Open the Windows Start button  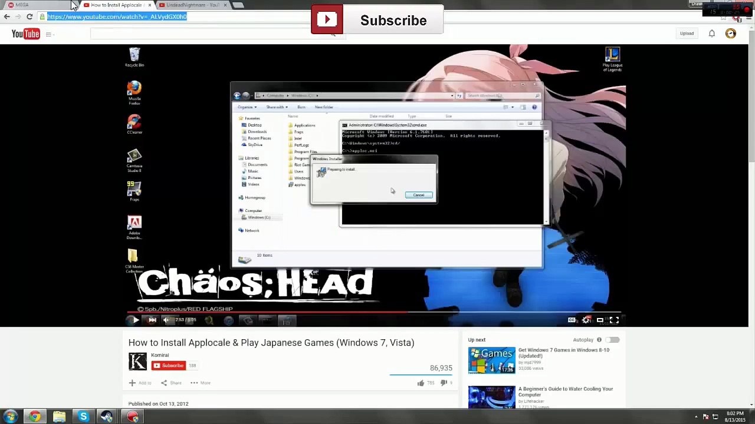pos(11,417)
